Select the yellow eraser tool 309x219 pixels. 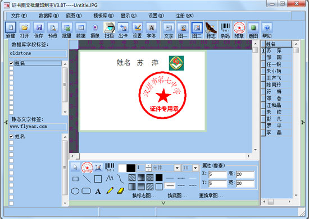121,191
